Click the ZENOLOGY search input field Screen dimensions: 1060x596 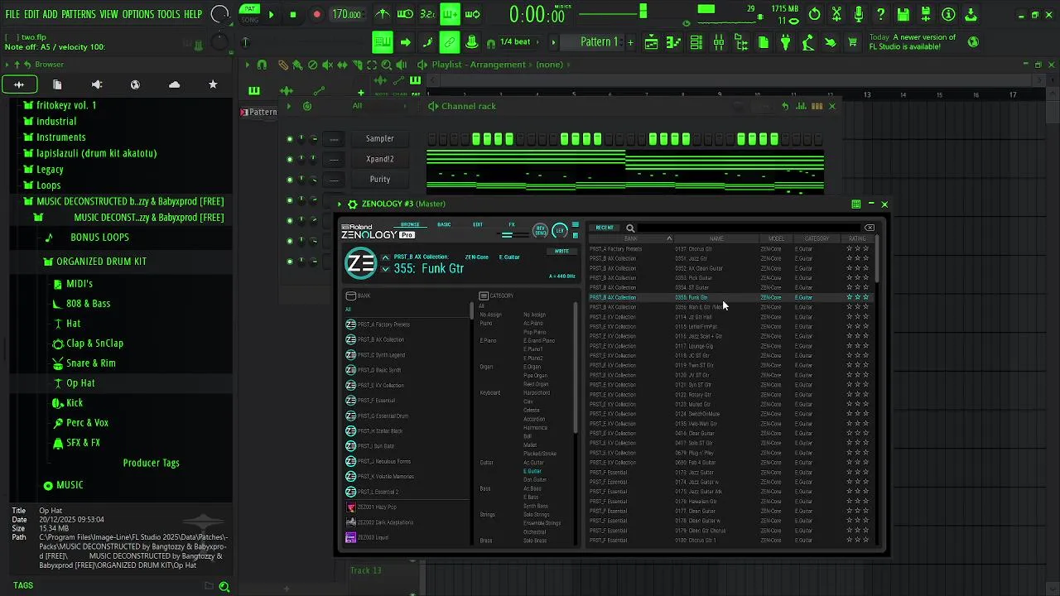point(750,228)
